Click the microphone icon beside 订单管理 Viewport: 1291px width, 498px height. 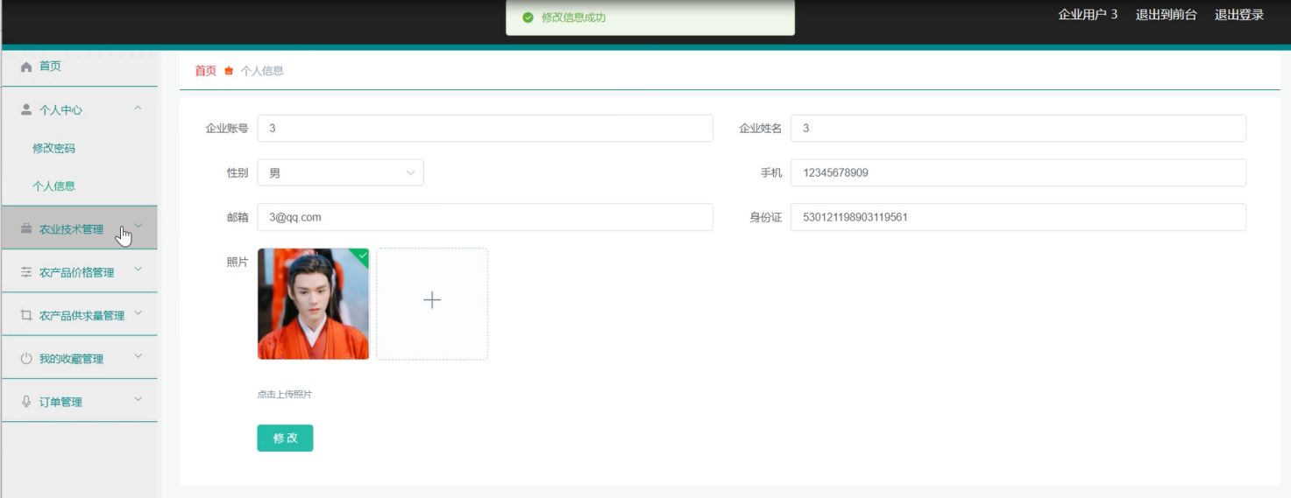(x=26, y=402)
